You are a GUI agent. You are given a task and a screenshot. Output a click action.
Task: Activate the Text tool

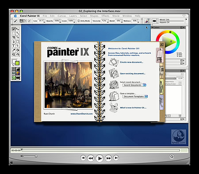click(x=14, y=45)
